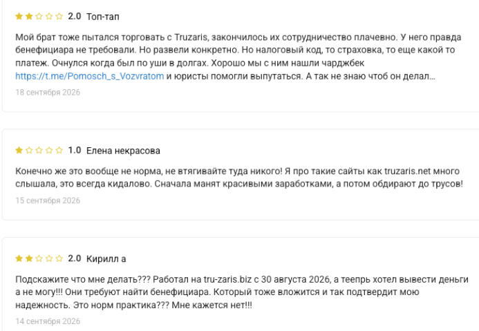The image size is (479, 331).
Task: Click the 1.0 rating of Елена некрасова
Action: coord(74,150)
